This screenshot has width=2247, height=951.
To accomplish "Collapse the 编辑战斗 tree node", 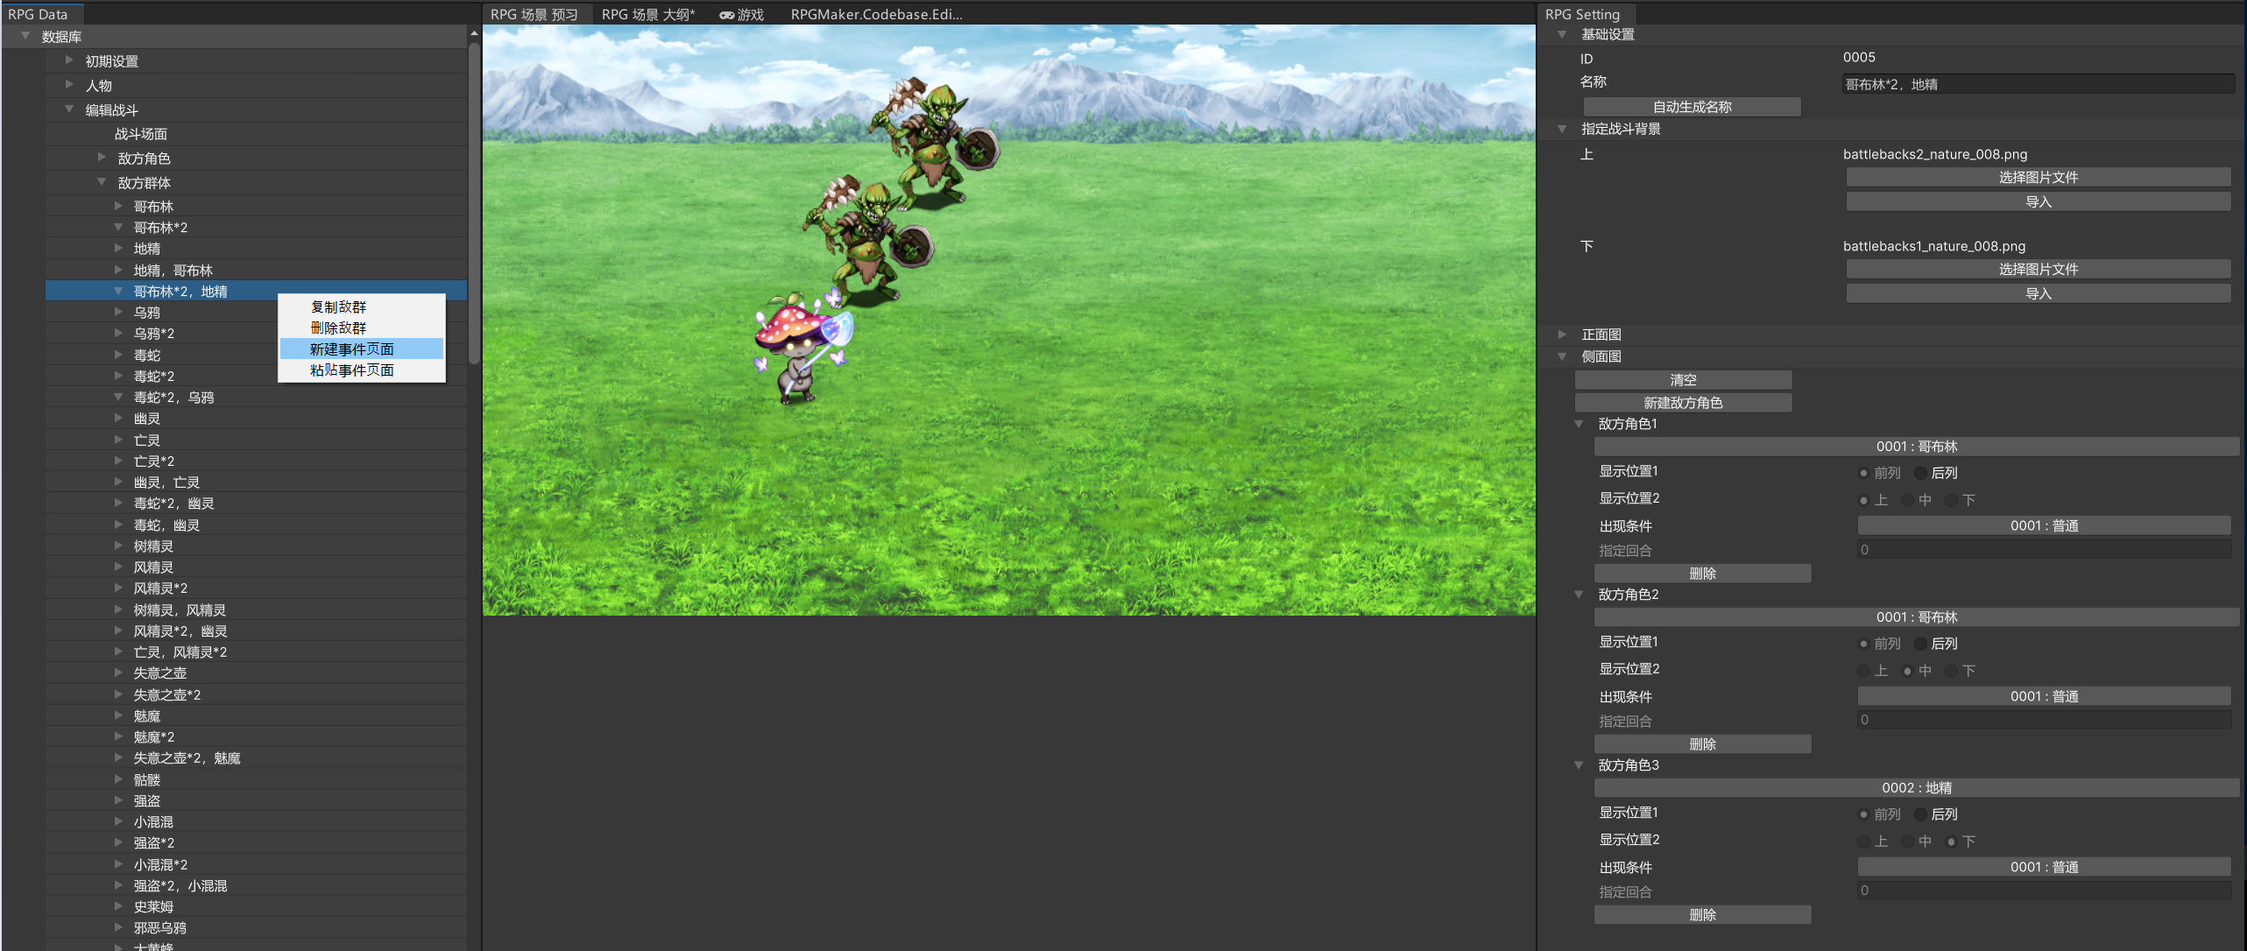I will click(69, 109).
